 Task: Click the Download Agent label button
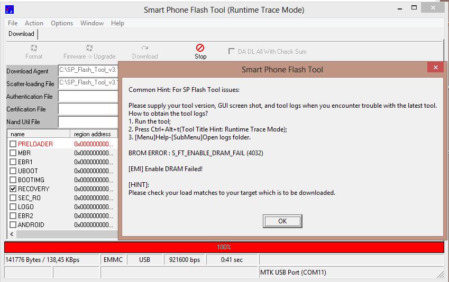tap(32, 71)
